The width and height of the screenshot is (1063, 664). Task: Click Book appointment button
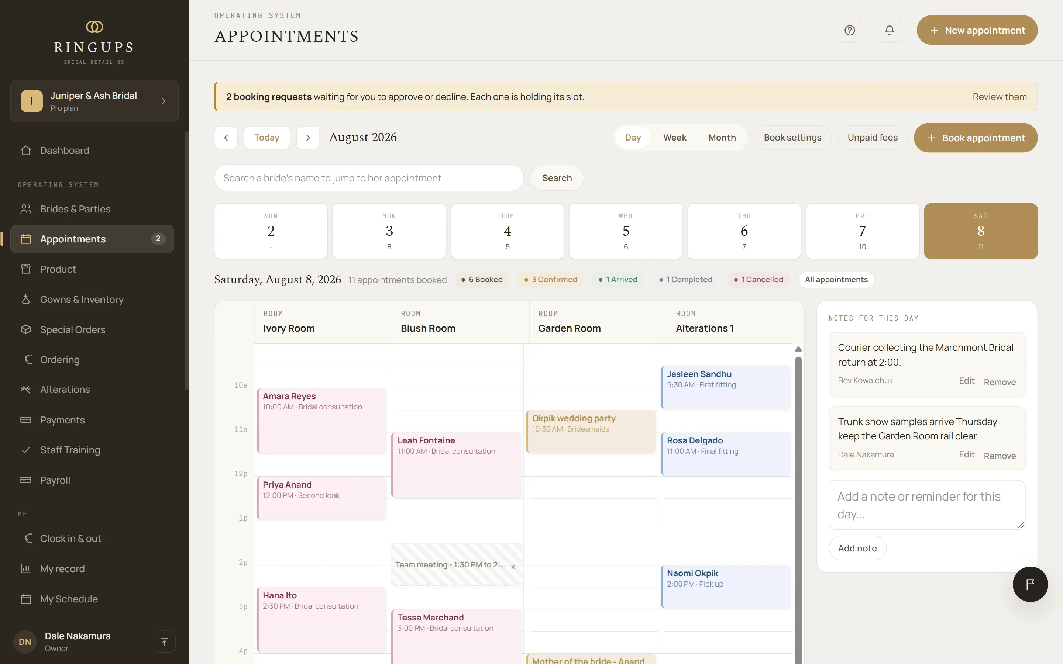tap(976, 138)
